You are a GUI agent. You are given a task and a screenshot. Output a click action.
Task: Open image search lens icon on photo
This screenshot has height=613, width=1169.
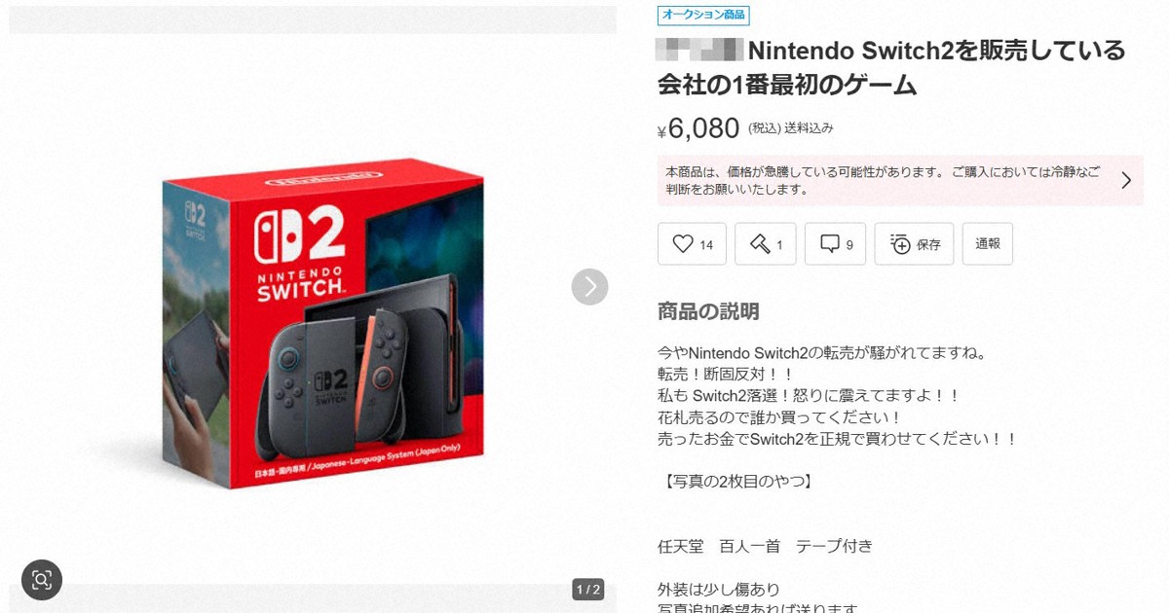click(42, 580)
